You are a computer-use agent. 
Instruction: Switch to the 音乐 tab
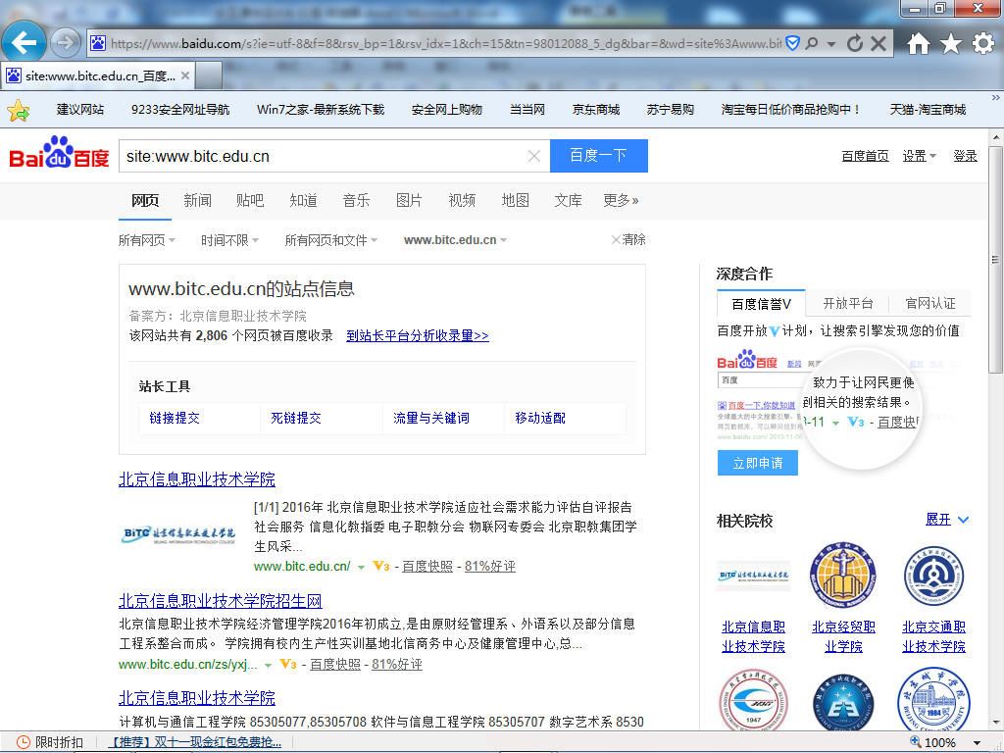(356, 200)
